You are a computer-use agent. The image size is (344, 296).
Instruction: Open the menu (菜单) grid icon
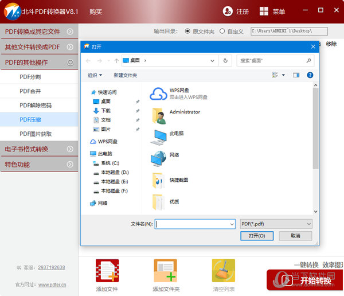click(264, 11)
